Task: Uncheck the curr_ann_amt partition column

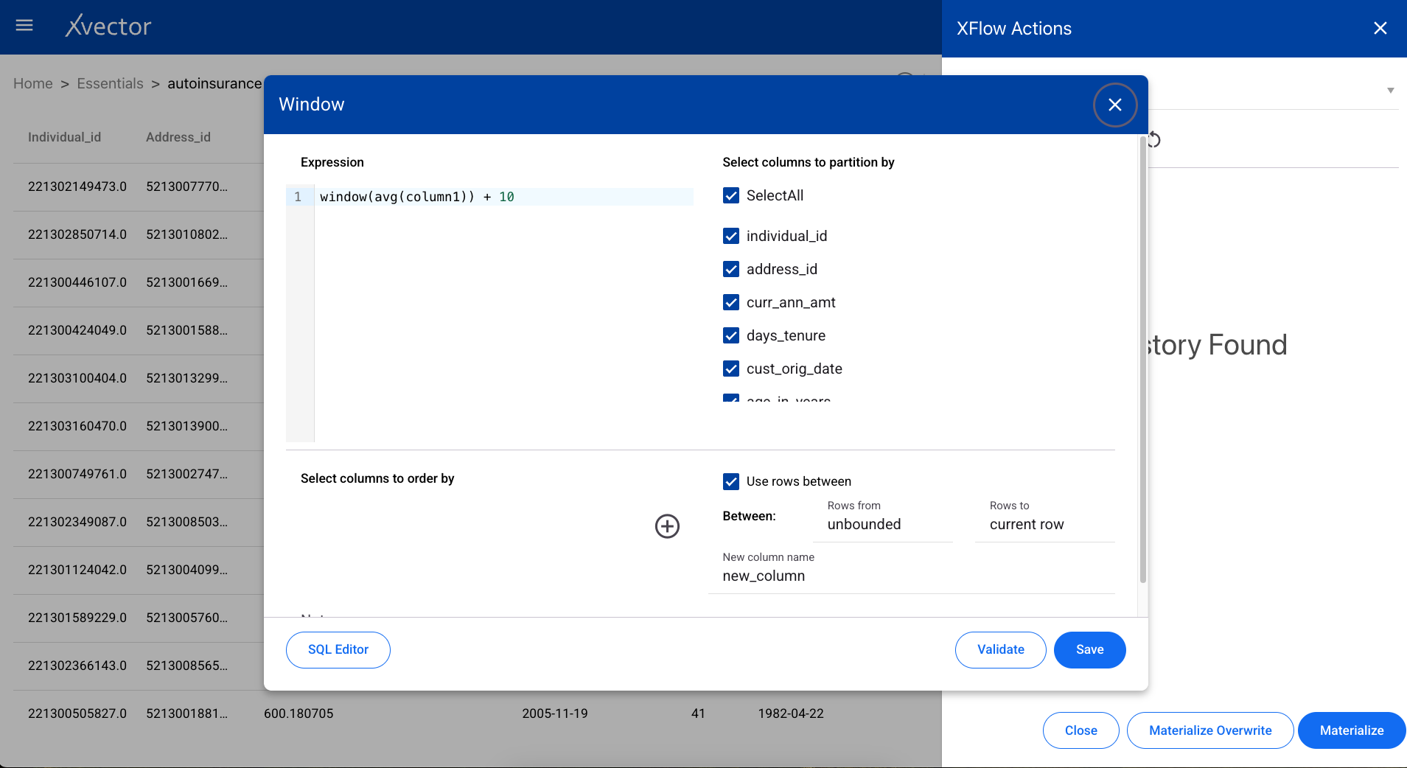Action: point(731,302)
